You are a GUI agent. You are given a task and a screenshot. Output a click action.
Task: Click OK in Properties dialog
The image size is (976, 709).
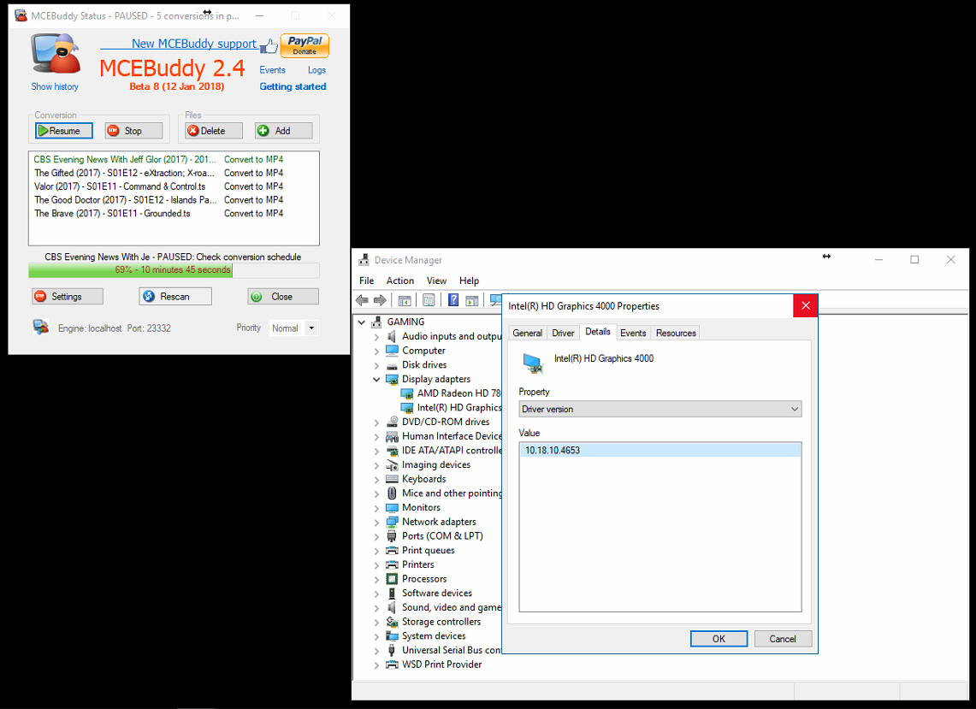[719, 639]
